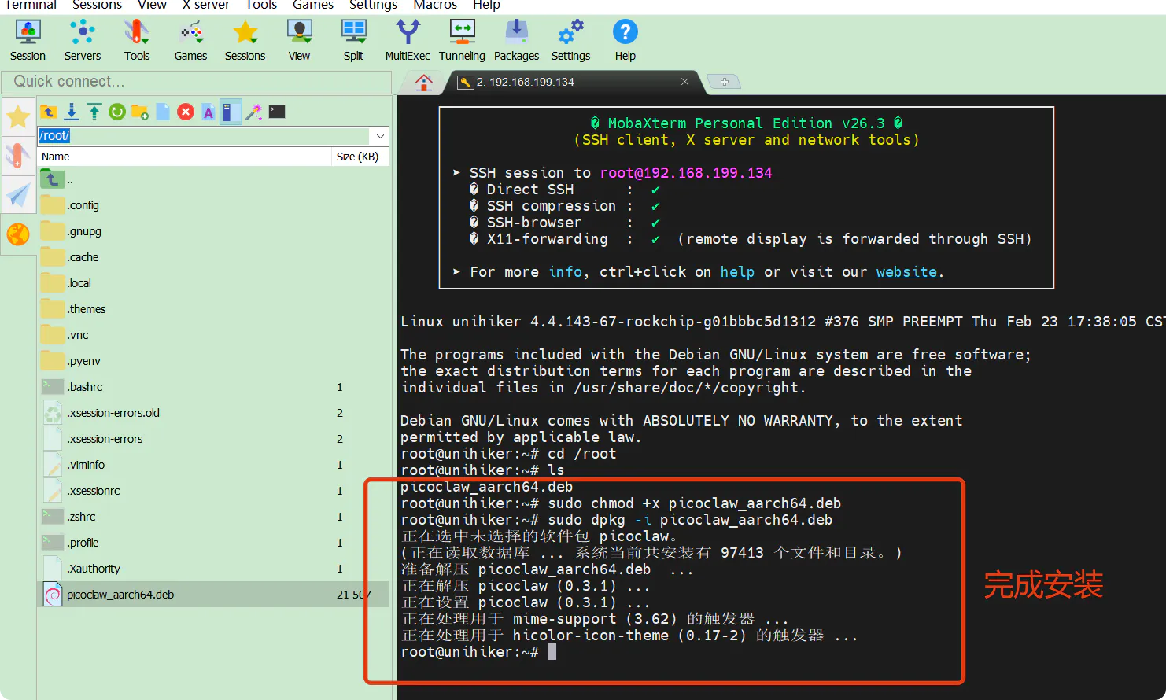Open a new tab with plus button
This screenshot has width=1166, height=700.
pyautogui.click(x=724, y=82)
